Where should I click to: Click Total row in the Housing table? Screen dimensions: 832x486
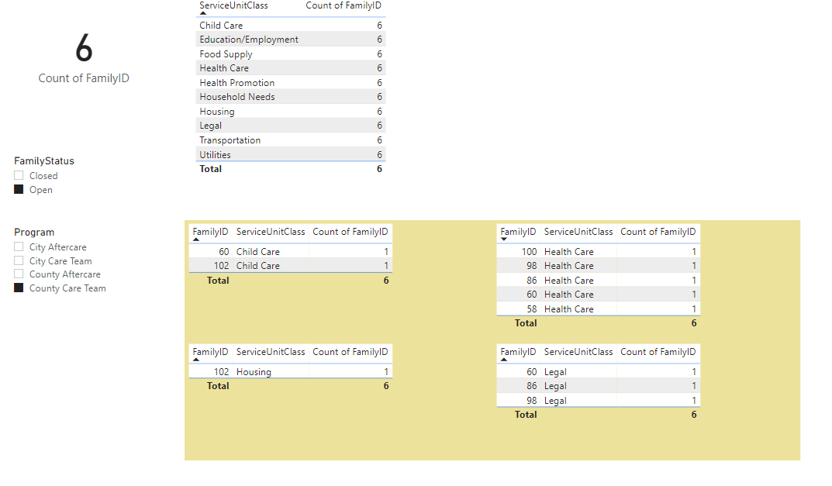[x=291, y=386]
